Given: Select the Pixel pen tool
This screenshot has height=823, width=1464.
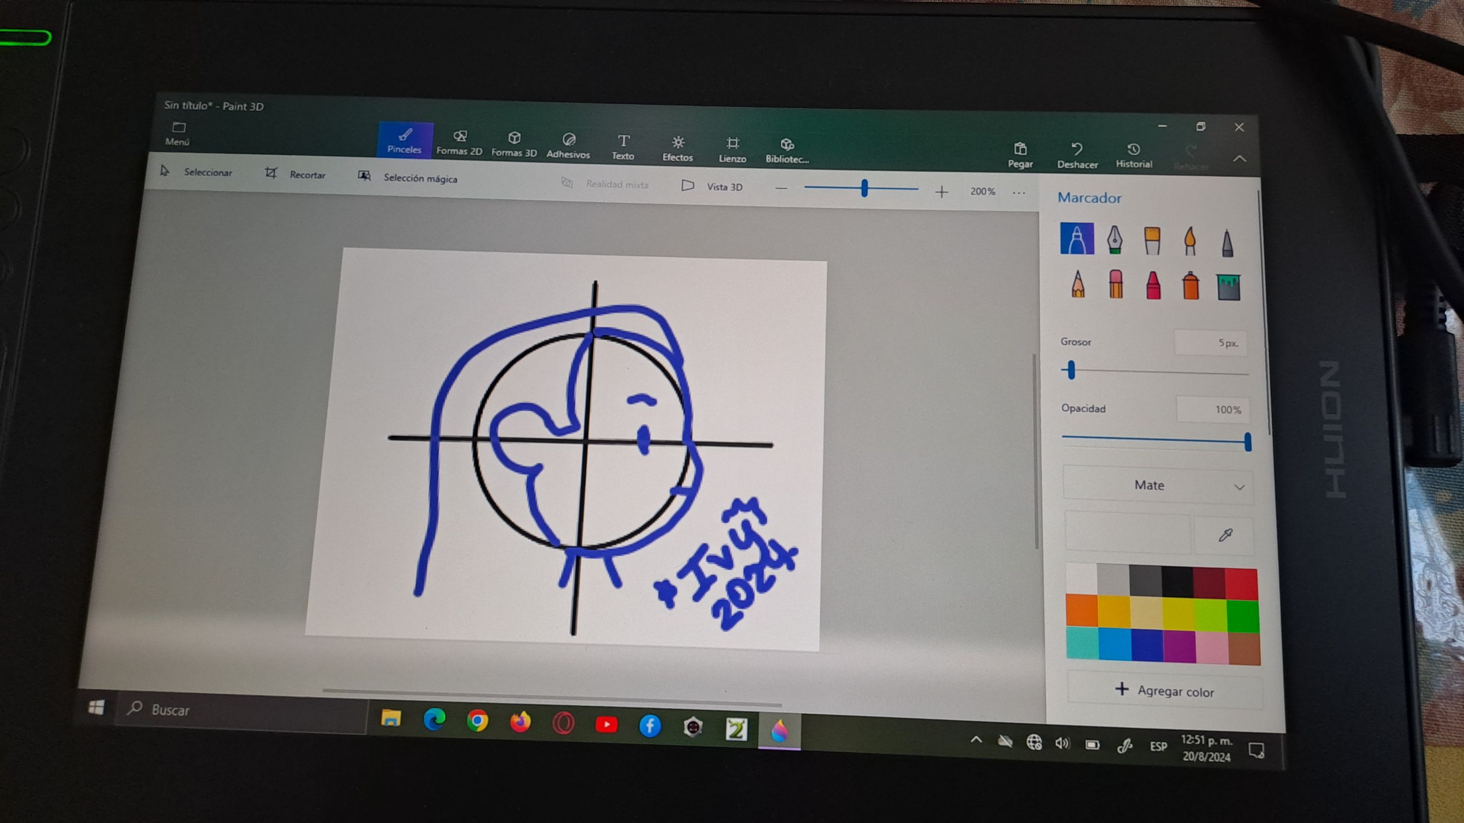Looking at the screenshot, I should pos(1227,243).
